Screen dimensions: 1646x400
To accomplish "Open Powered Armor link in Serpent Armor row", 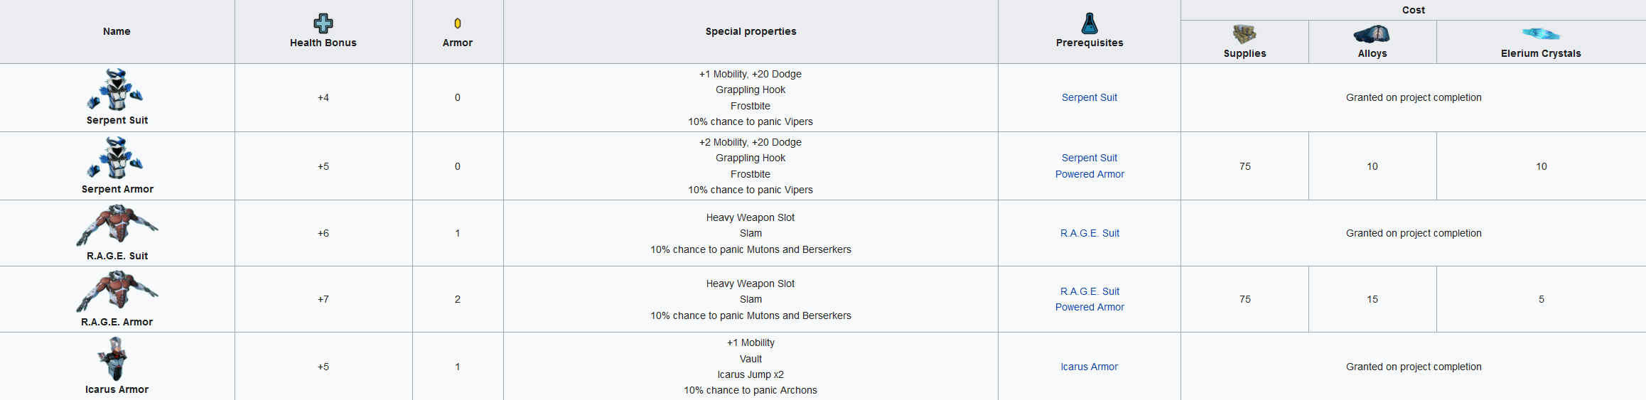I will [x=1090, y=174].
